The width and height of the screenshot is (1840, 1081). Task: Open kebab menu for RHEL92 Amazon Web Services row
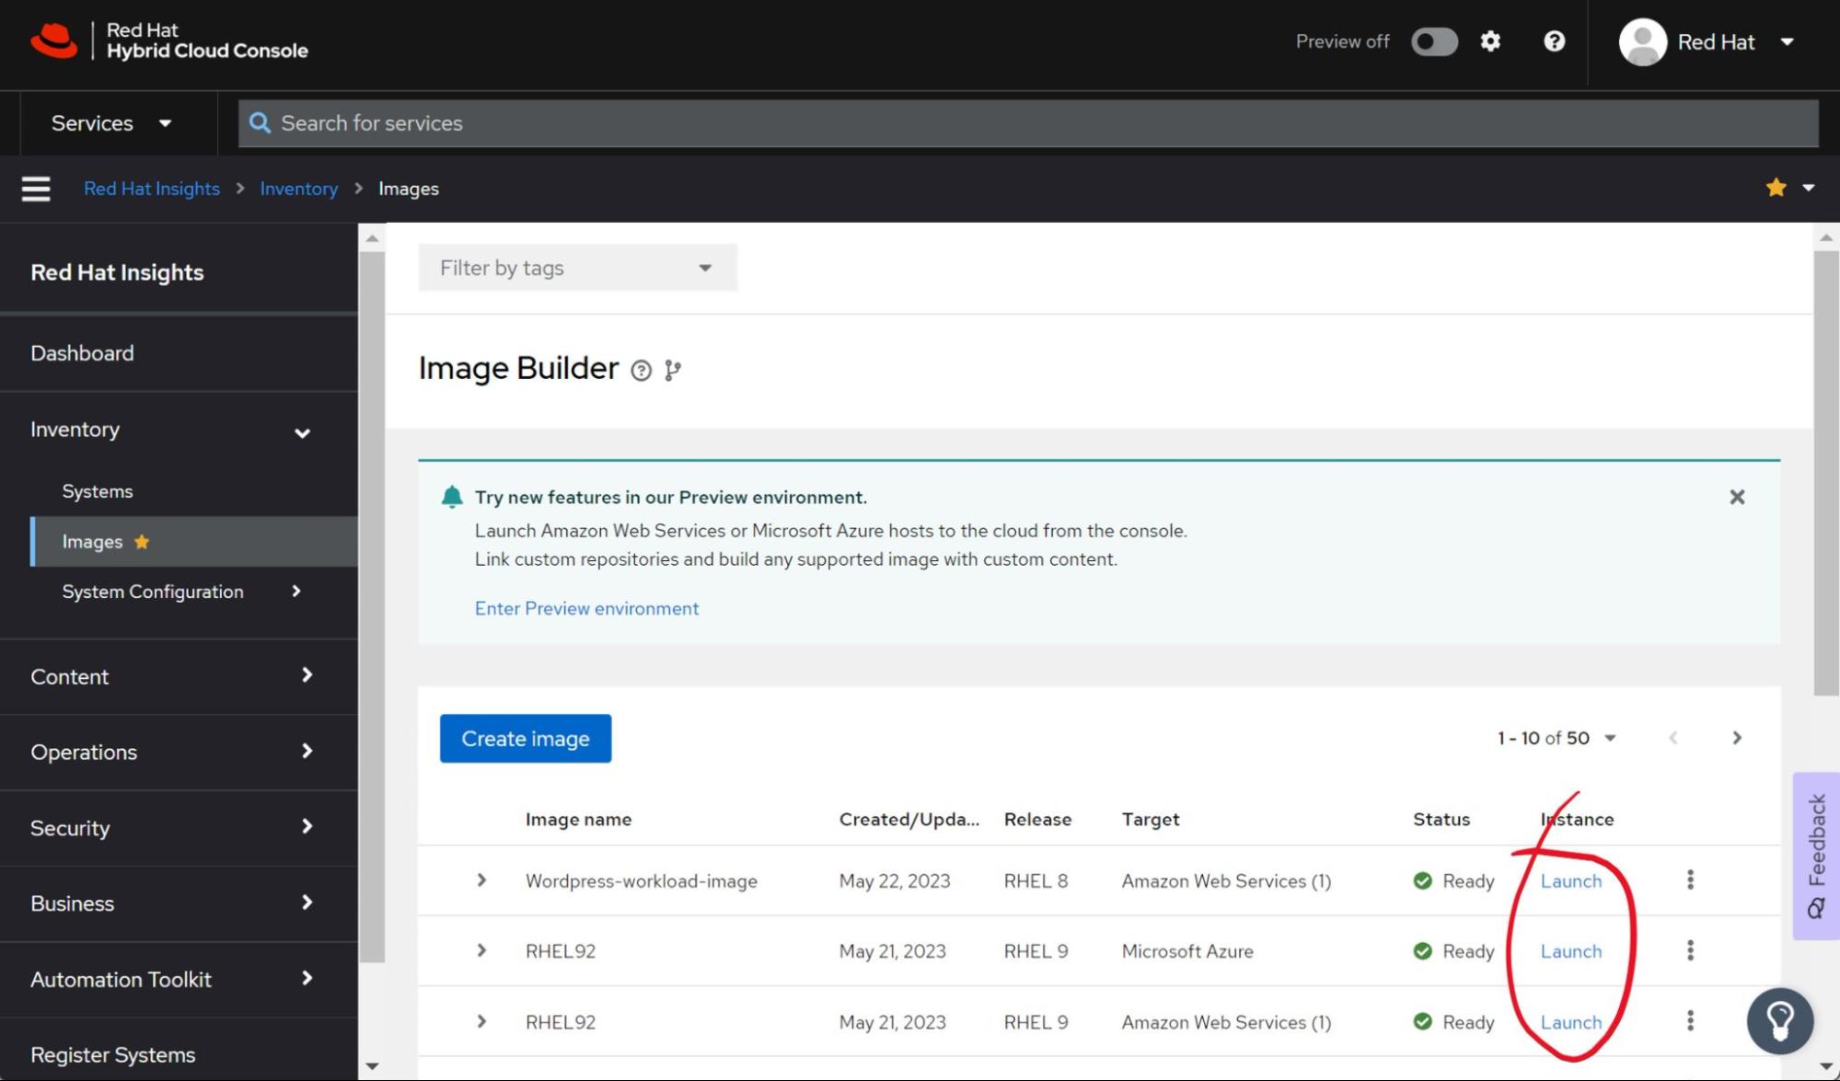click(x=1690, y=1020)
